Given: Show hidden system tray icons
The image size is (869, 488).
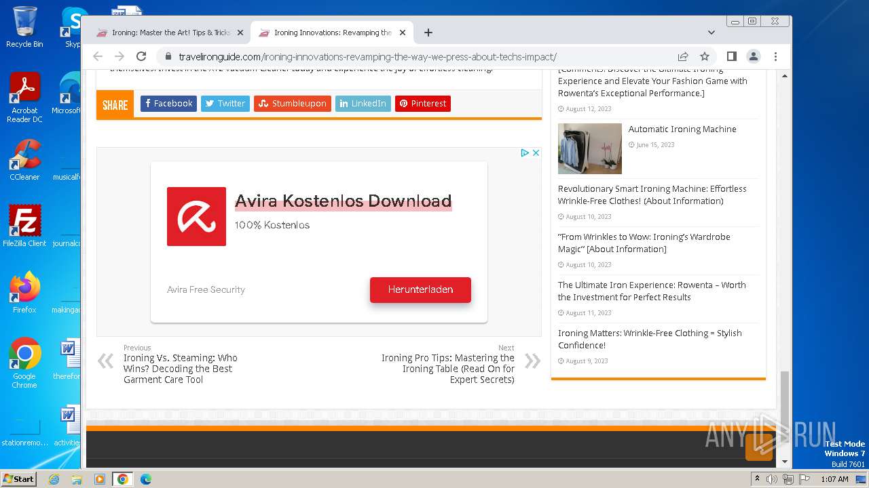Looking at the screenshot, I should [757, 479].
